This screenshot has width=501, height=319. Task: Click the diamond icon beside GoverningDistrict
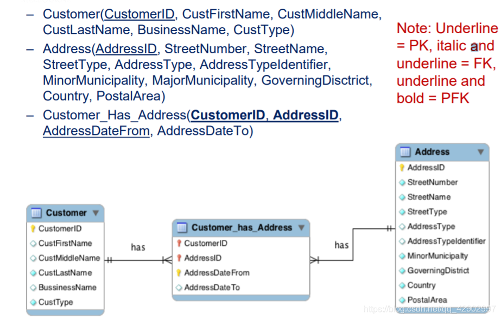pos(402,271)
